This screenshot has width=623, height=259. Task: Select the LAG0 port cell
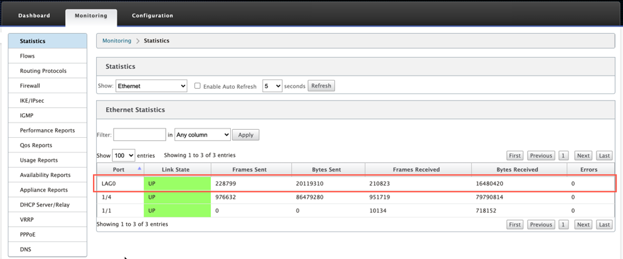pos(120,183)
